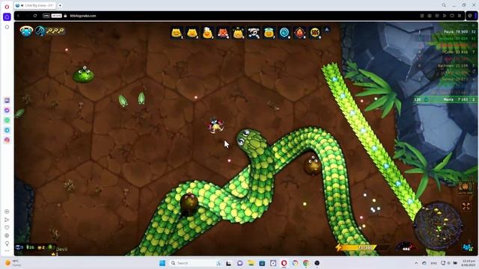
Task: Send the cheering cat emote with raised paws
Action: coord(238,33)
